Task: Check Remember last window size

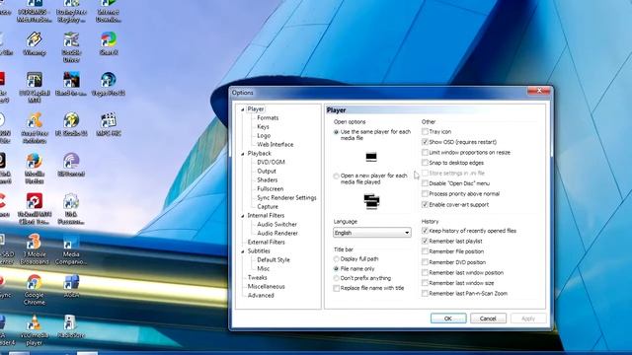Action: 425,283
